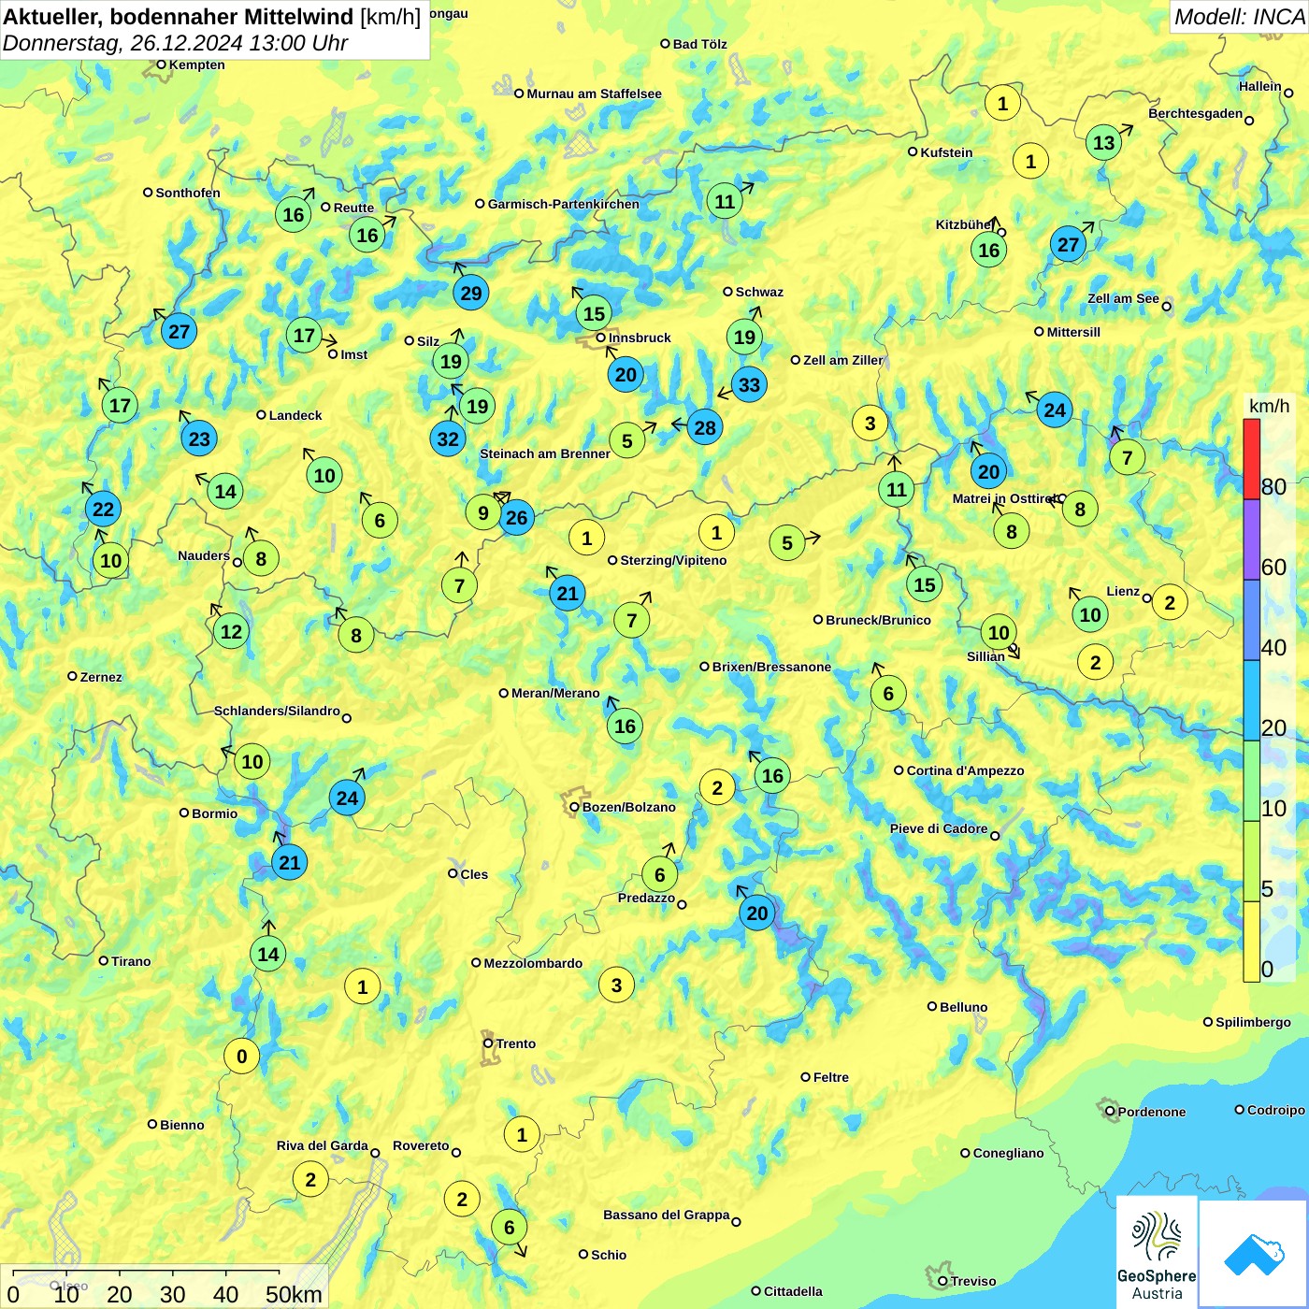Click wind marker 15 north of Innsbruck
The width and height of the screenshot is (1309, 1309).
[x=594, y=312]
